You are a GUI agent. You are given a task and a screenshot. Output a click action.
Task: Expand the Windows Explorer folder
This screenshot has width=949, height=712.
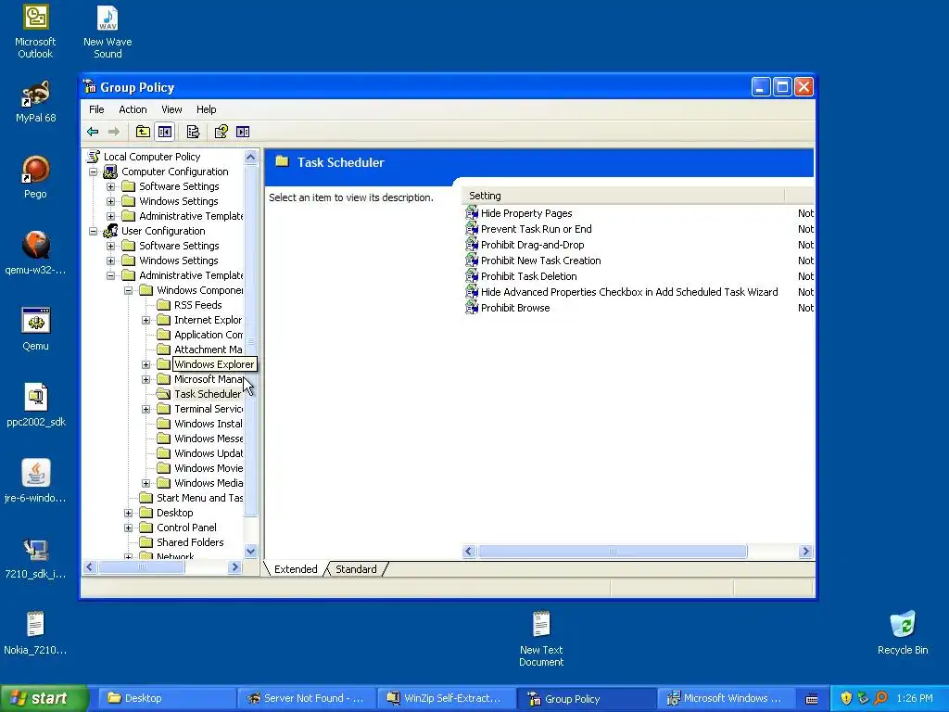146,364
